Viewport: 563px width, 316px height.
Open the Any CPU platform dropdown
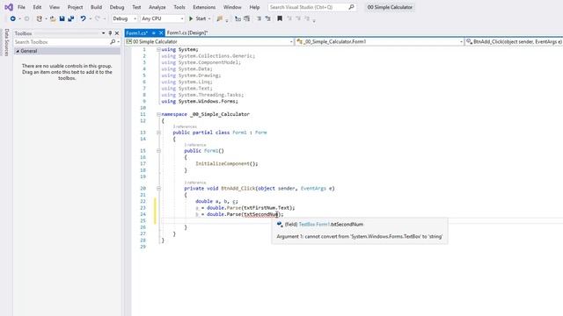coord(162,18)
